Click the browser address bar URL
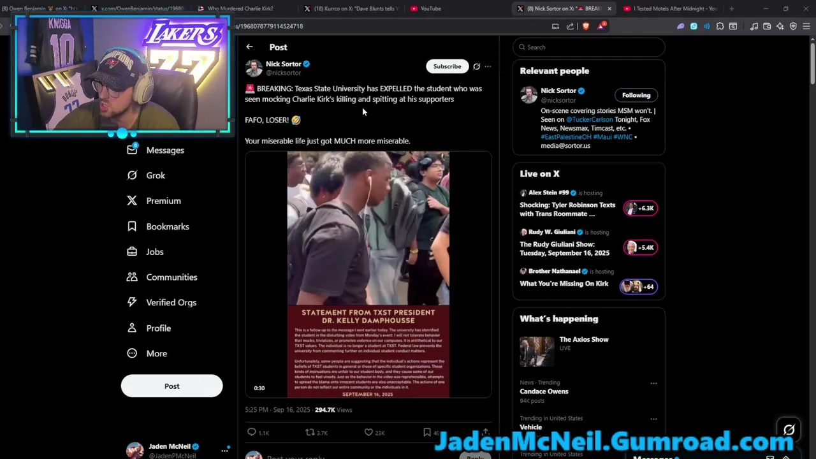 point(269,26)
